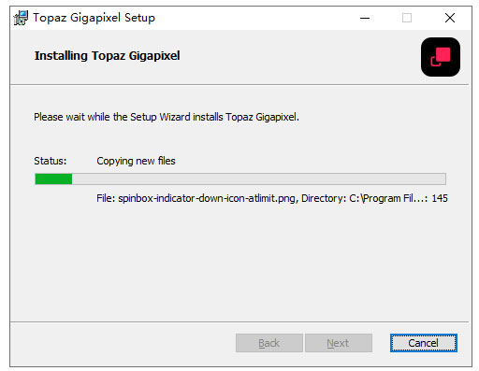Click the green filled progress segment
This screenshot has height=371, width=479.
tap(53, 179)
